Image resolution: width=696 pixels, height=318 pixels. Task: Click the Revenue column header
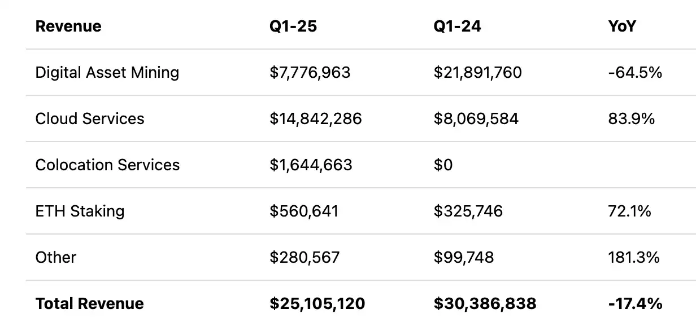pos(68,26)
